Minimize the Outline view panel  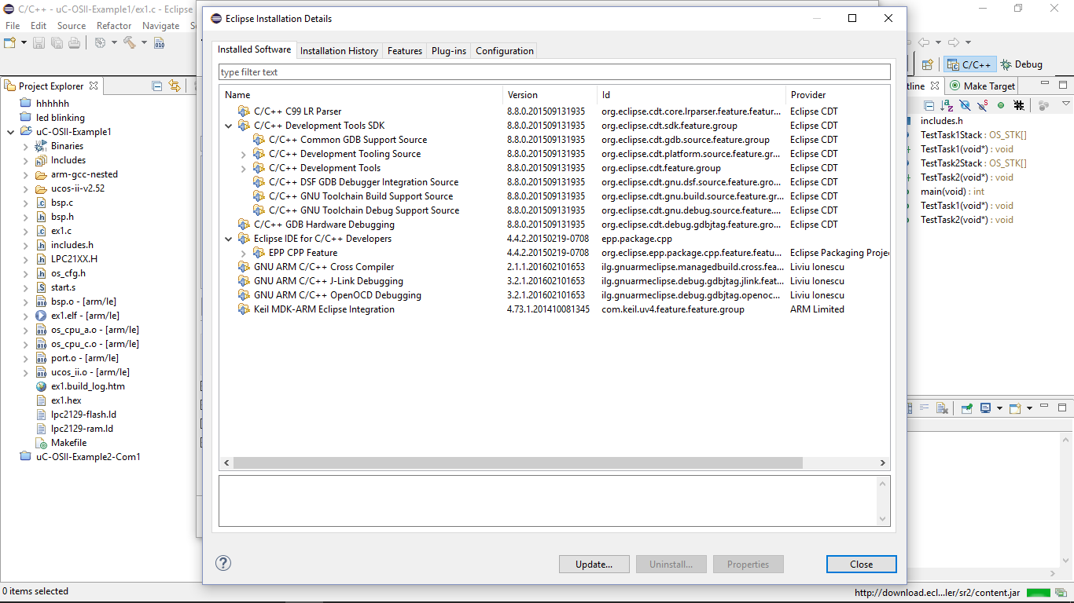pos(1046,84)
